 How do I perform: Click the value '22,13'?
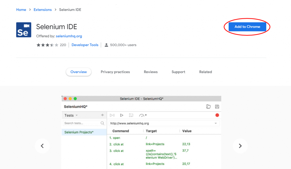point(186,144)
